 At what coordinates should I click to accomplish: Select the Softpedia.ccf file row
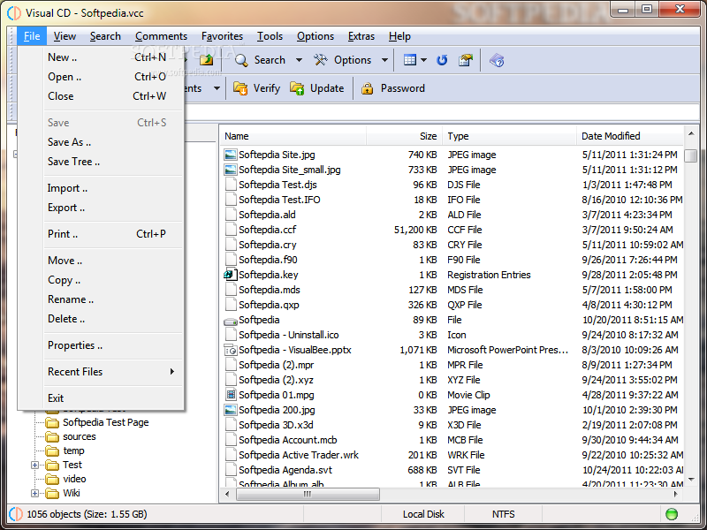452,230
